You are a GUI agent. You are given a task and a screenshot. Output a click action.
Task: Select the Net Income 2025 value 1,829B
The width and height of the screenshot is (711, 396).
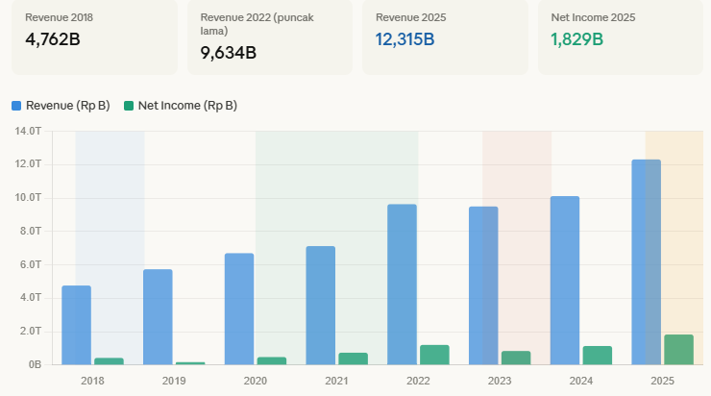click(x=576, y=39)
